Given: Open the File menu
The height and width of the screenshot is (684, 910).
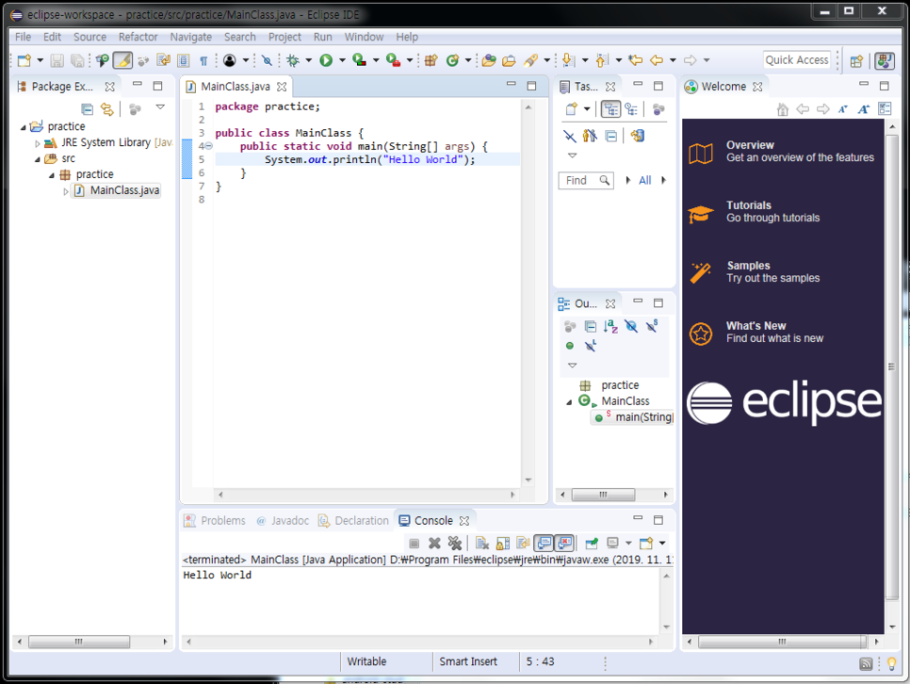Looking at the screenshot, I should [x=24, y=37].
